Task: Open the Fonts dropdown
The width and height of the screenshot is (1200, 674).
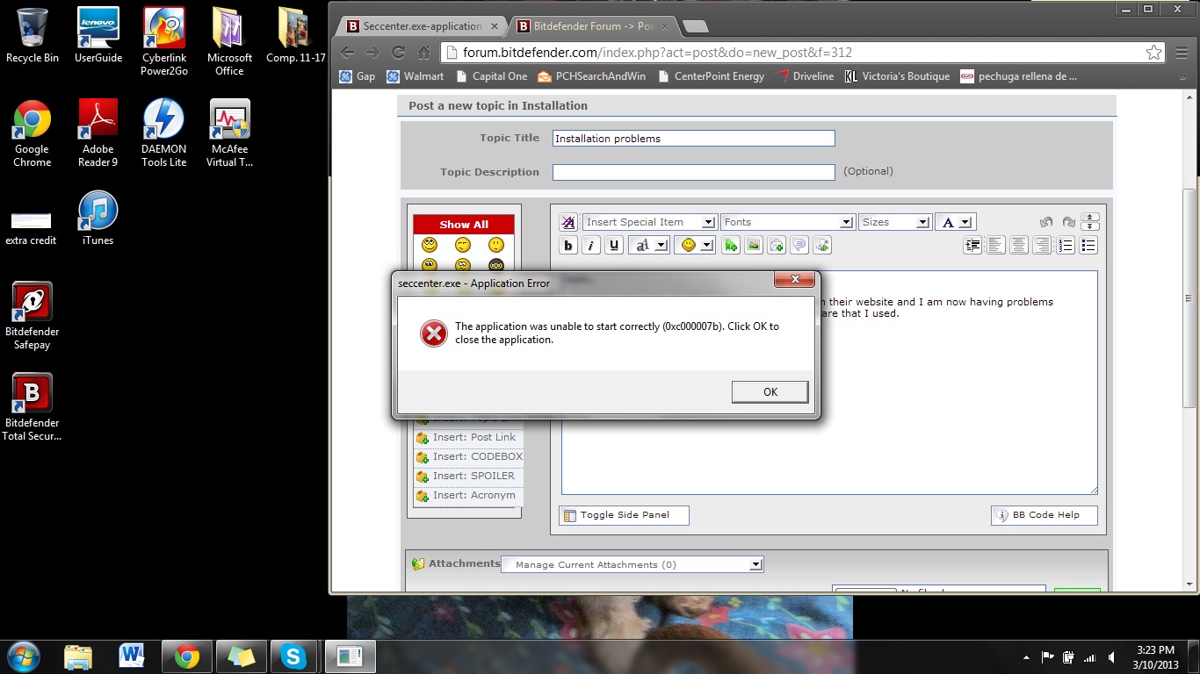Action: click(787, 222)
